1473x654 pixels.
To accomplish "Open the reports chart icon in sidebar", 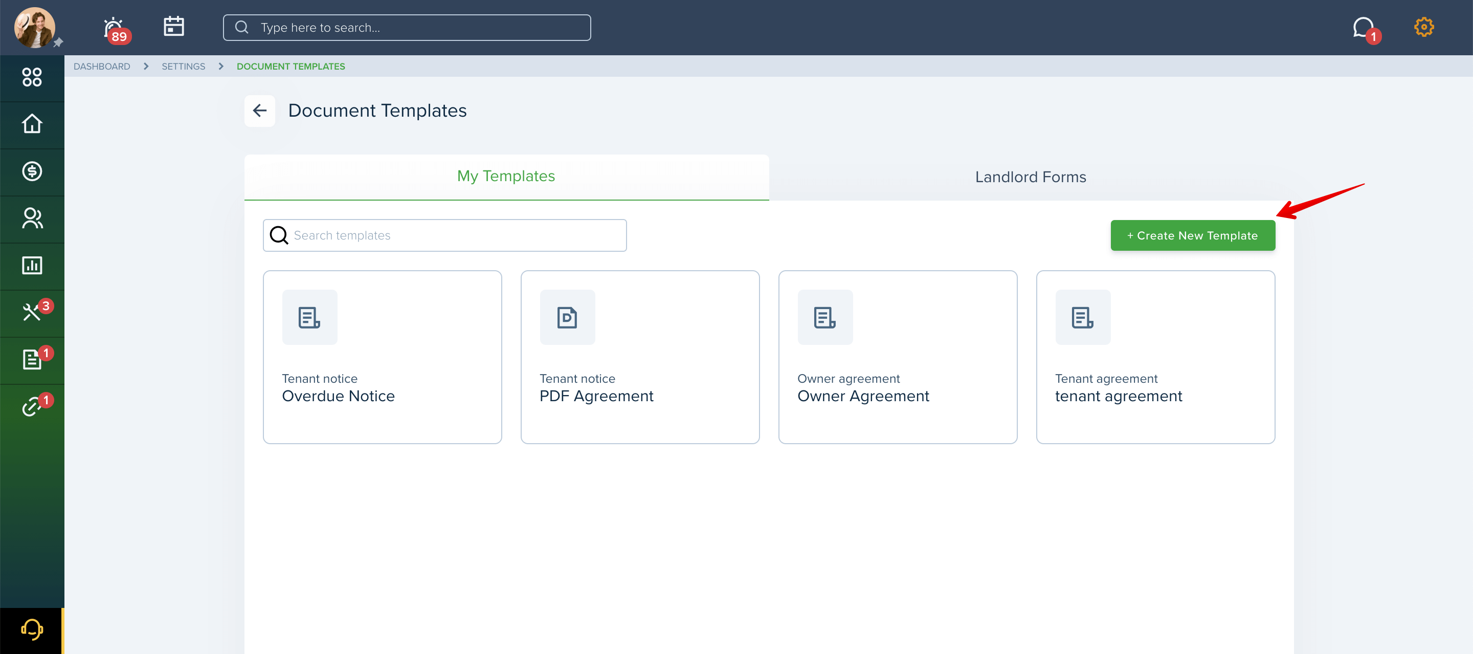I will point(32,266).
